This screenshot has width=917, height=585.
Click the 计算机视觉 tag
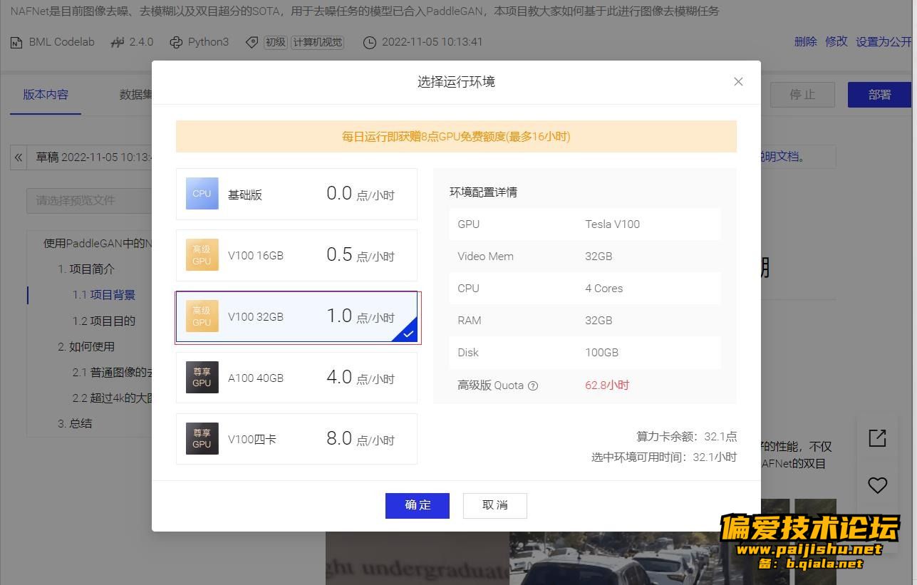317,42
